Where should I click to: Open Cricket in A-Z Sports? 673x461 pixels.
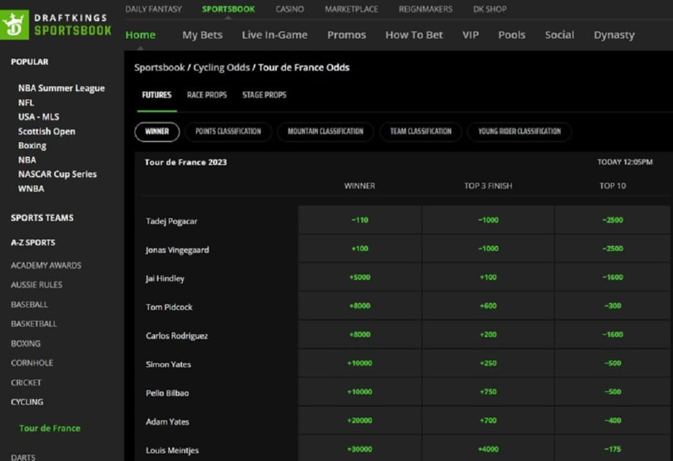[x=26, y=382]
